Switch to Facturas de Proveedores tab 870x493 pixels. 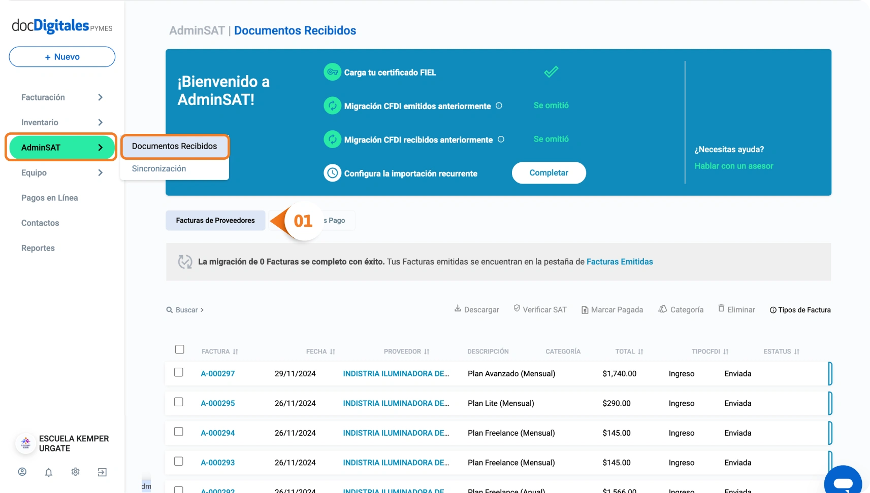215,221
